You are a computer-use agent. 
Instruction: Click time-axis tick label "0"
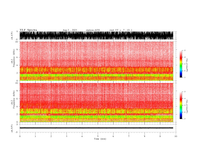[20, 136]
